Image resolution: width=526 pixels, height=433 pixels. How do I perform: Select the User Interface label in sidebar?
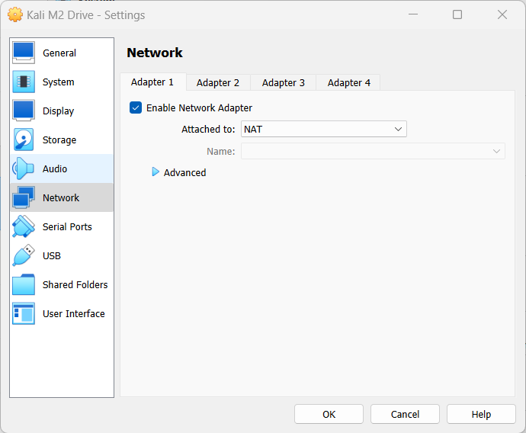tap(74, 313)
